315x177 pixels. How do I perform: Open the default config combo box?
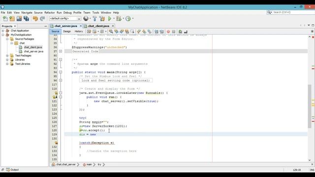[x=65, y=19]
